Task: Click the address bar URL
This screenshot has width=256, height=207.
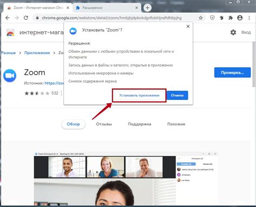Action: pos(112,18)
